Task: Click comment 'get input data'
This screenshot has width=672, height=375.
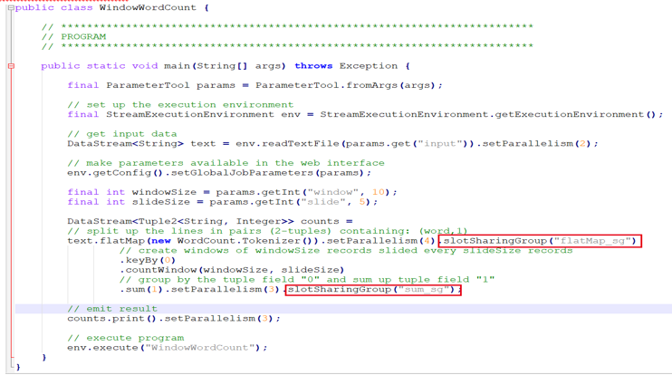Action: tap(121, 134)
